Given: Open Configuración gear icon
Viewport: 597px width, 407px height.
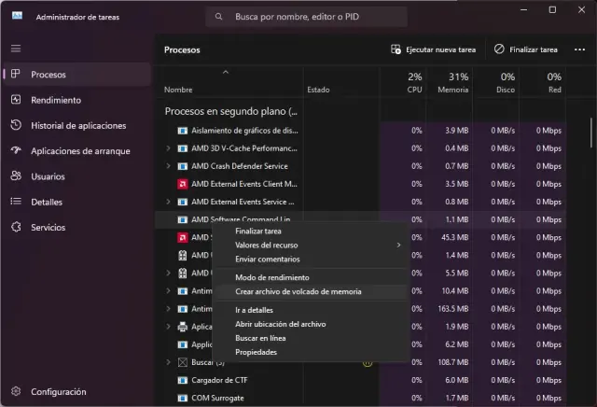Looking at the screenshot, I should (x=16, y=391).
